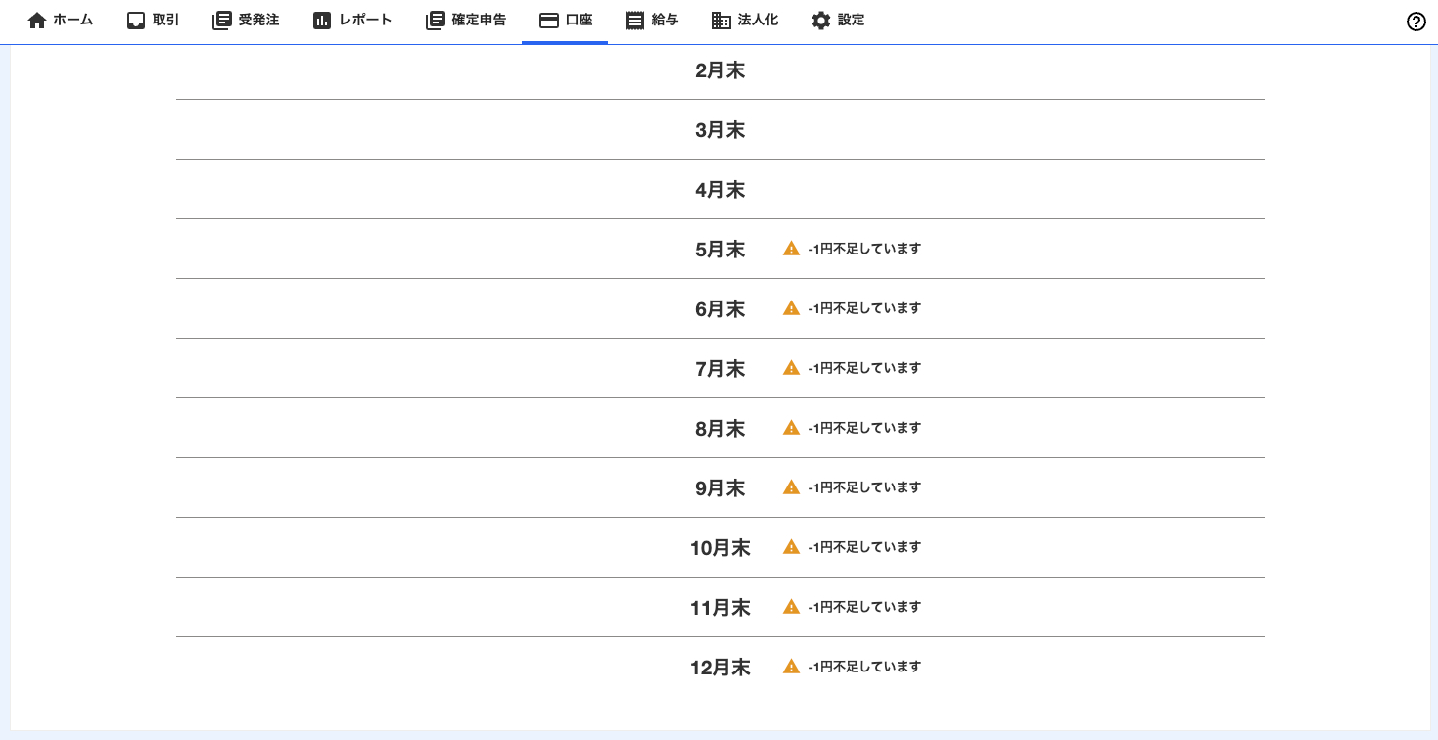Screen dimensions: 1438x740
Task: Click the 5月末 warning triangle icon
Action: coord(791,249)
